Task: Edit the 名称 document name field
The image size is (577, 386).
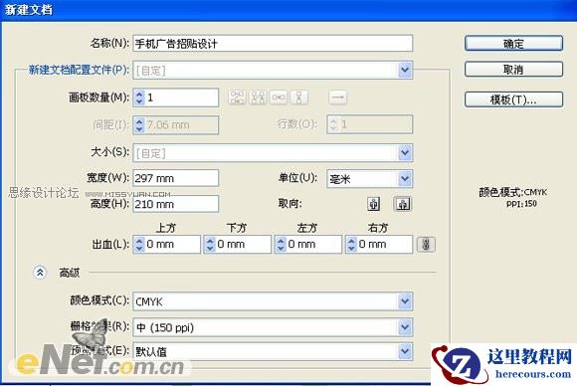Action: (273, 44)
